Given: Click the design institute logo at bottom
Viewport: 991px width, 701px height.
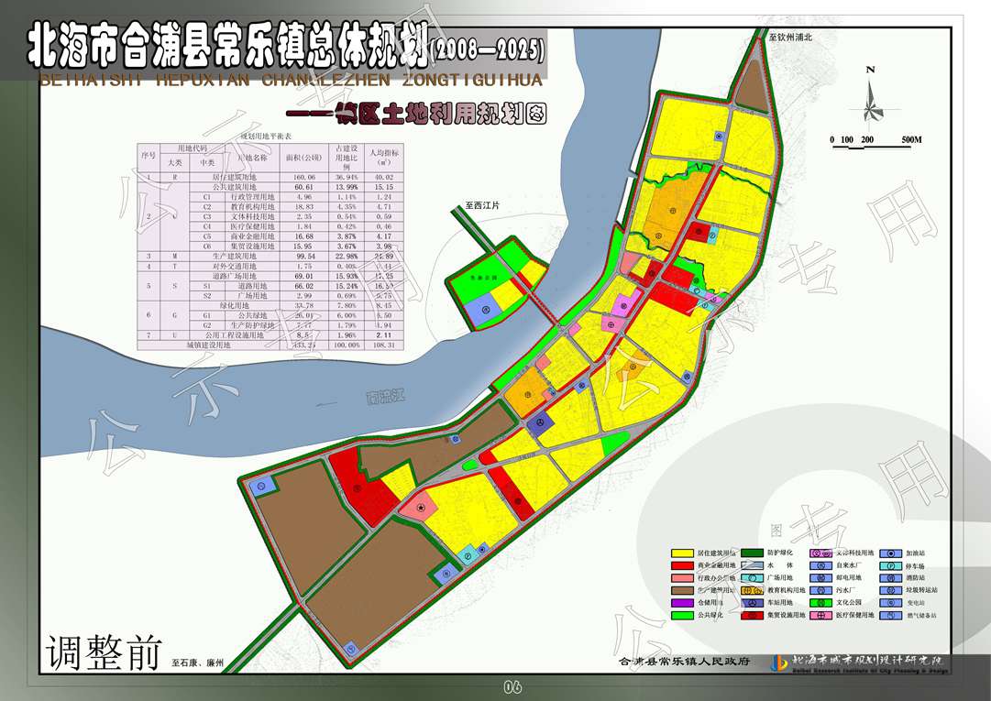Looking at the screenshot, I should 782,662.
